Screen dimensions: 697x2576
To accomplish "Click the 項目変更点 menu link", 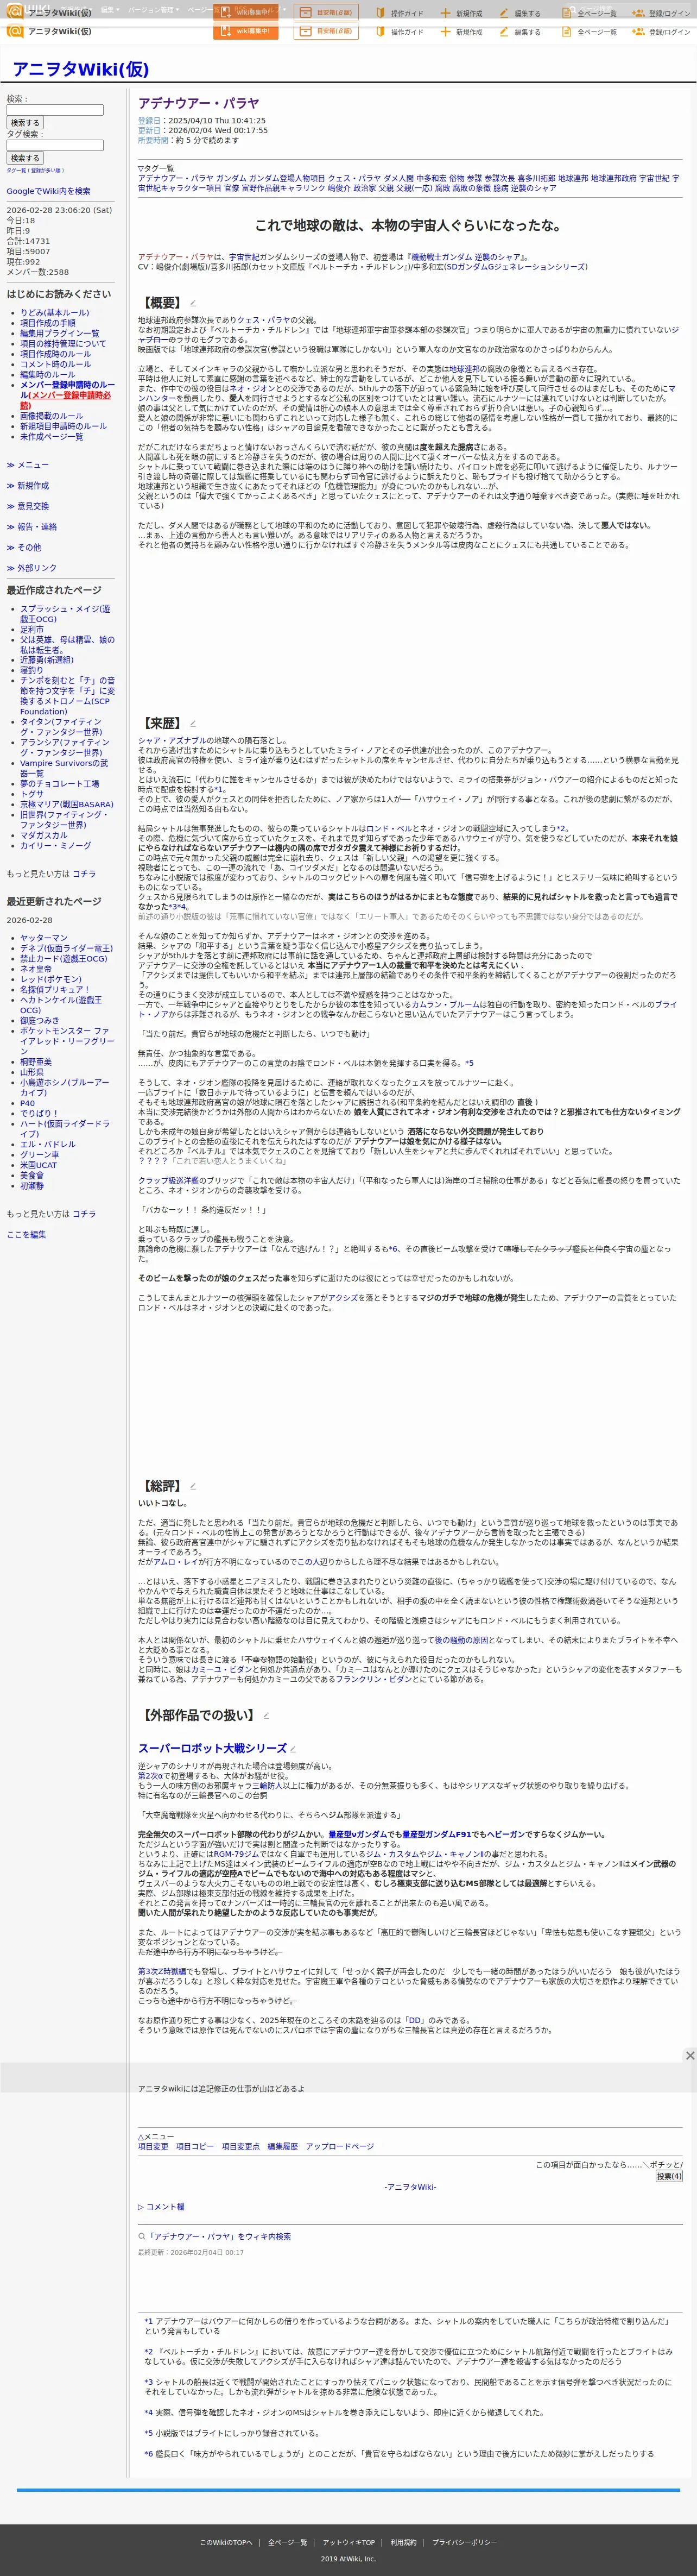I will pyautogui.click(x=240, y=2146).
